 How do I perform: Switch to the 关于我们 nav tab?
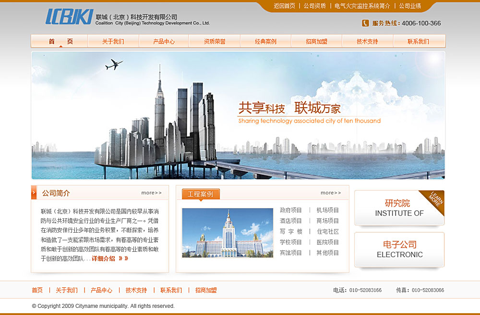(x=114, y=41)
